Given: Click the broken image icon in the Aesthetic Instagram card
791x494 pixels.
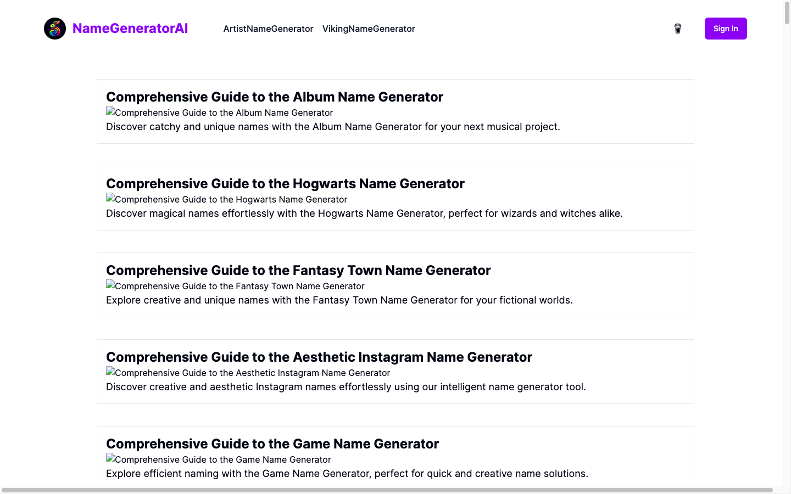Looking at the screenshot, I should (x=110, y=373).
